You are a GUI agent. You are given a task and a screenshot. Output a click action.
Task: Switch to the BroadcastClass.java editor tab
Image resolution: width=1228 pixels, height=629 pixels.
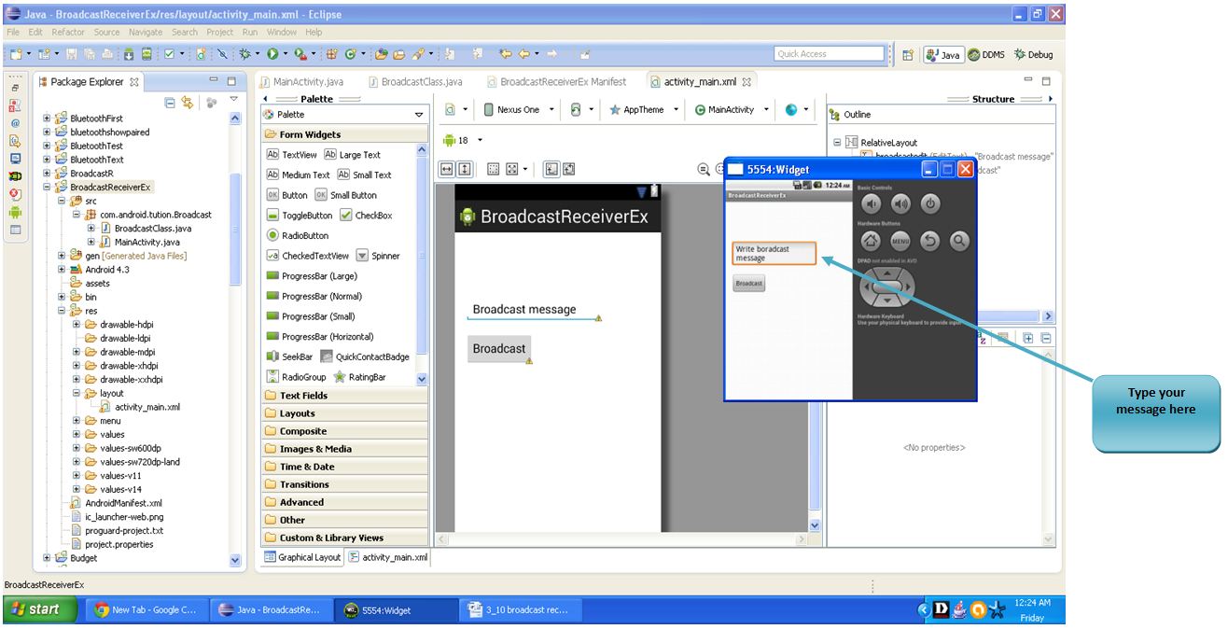point(414,81)
